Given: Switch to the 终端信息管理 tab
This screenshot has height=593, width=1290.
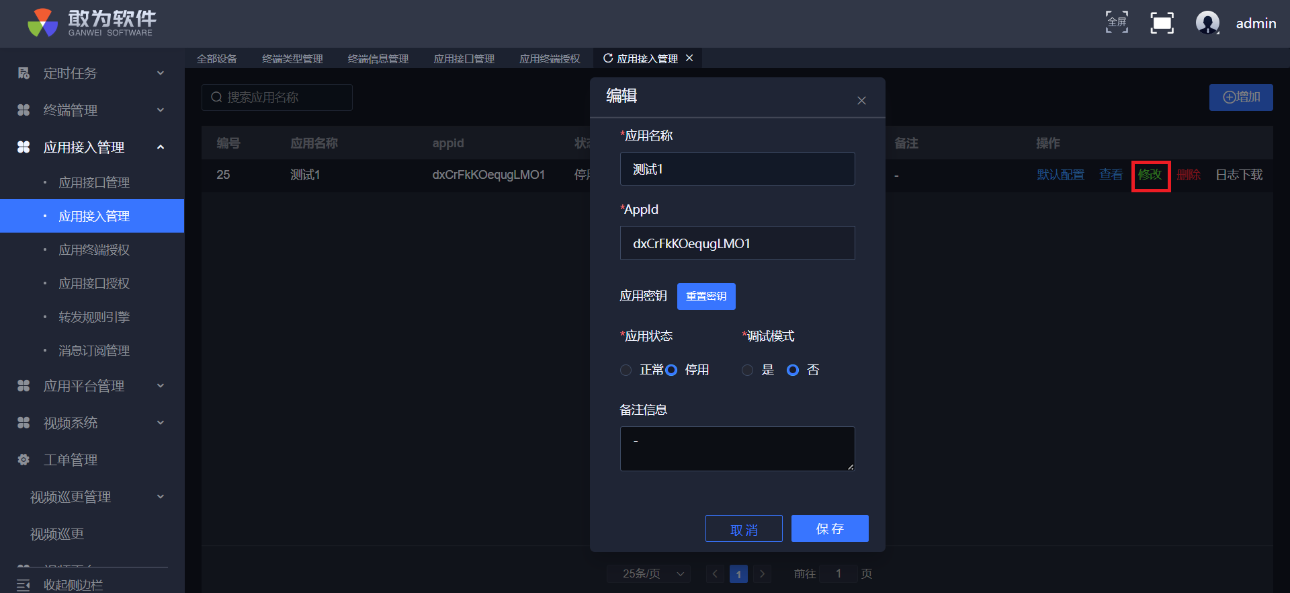Looking at the screenshot, I should point(378,58).
